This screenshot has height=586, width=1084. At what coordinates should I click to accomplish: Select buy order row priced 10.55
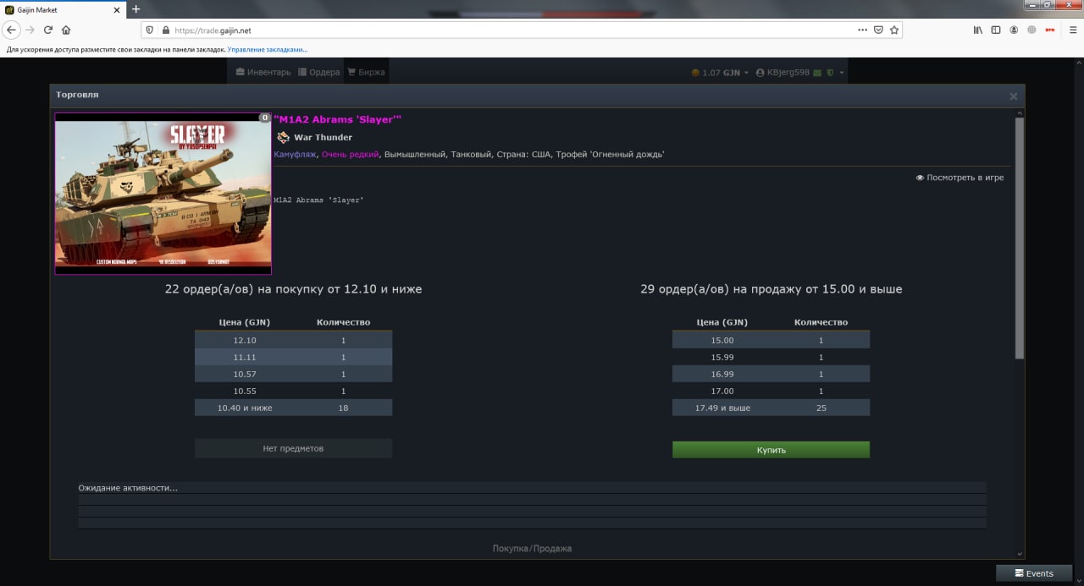(x=293, y=391)
